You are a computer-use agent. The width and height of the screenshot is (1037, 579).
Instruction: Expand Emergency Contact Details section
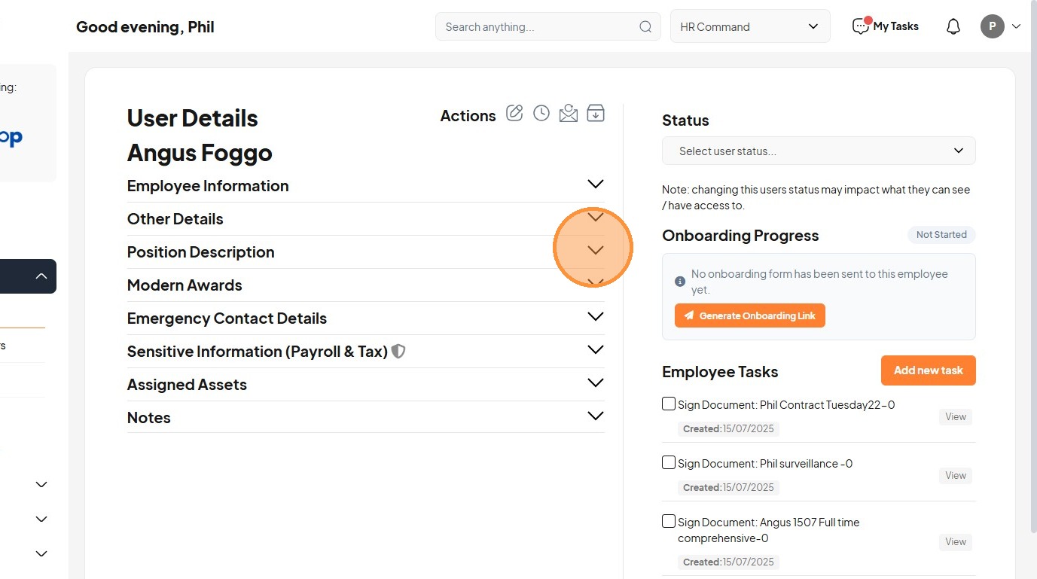(x=595, y=317)
